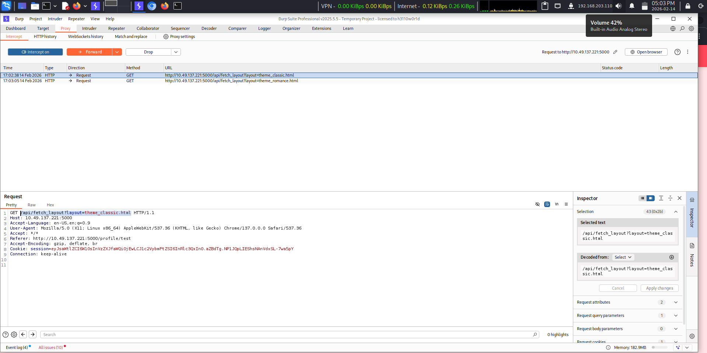Open Burp settings gear in top bar
707x353 pixels.
pos(691,28)
